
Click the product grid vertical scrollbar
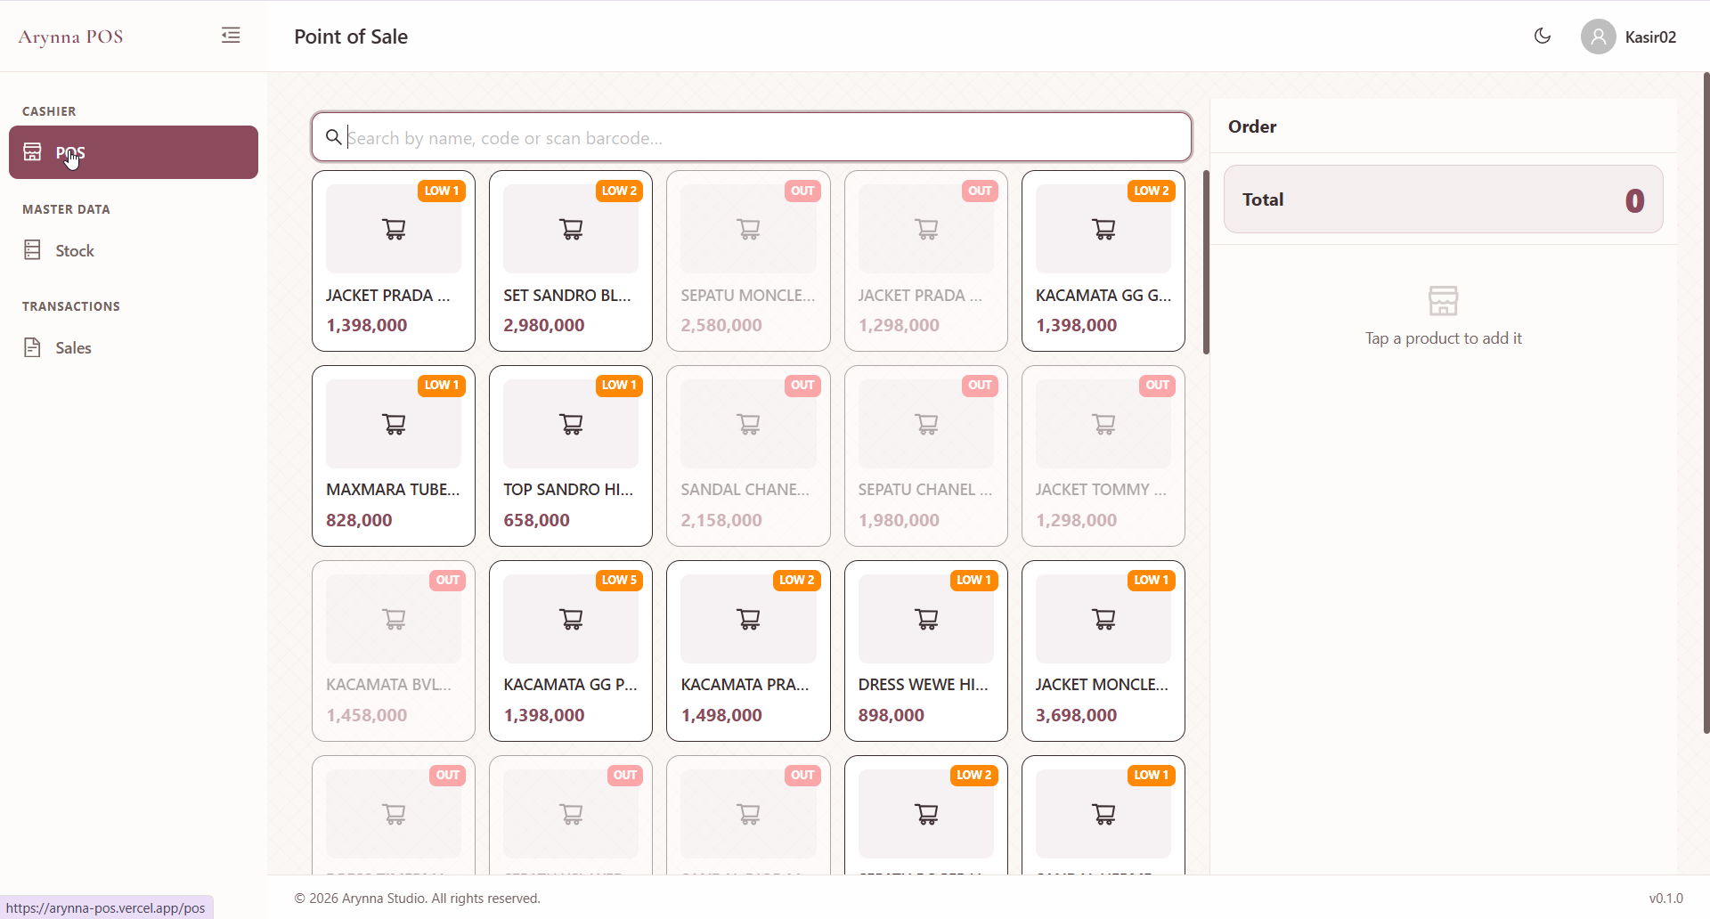click(1206, 262)
